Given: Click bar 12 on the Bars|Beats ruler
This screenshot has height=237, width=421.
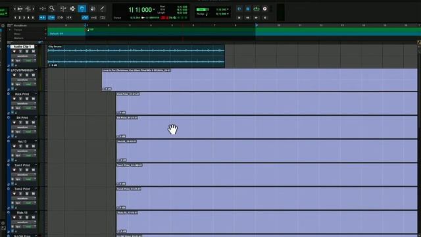Looking at the screenshot, I should [321, 25].
